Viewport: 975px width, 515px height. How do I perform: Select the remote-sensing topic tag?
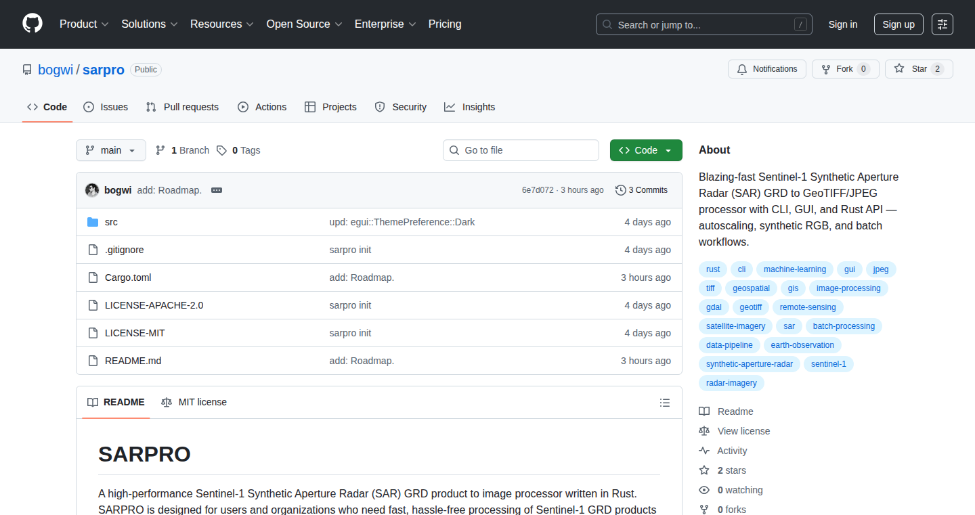pos(808,307)
